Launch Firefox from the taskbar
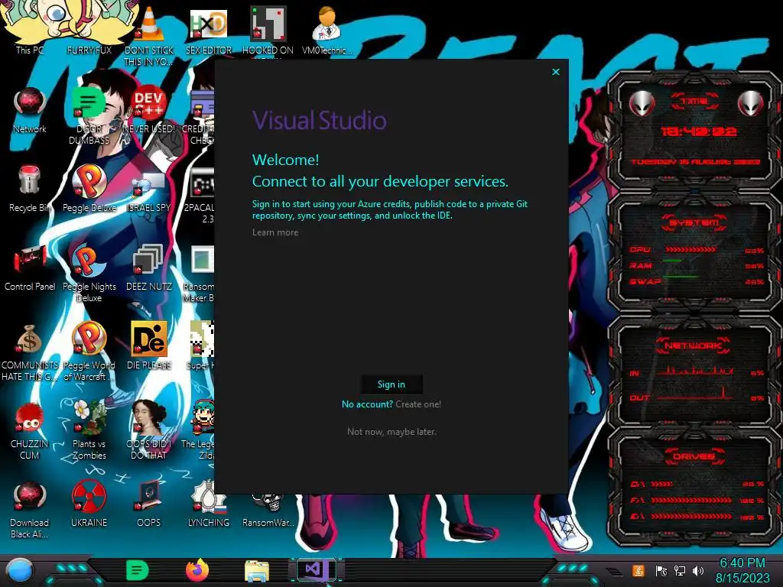 [197, 570]
